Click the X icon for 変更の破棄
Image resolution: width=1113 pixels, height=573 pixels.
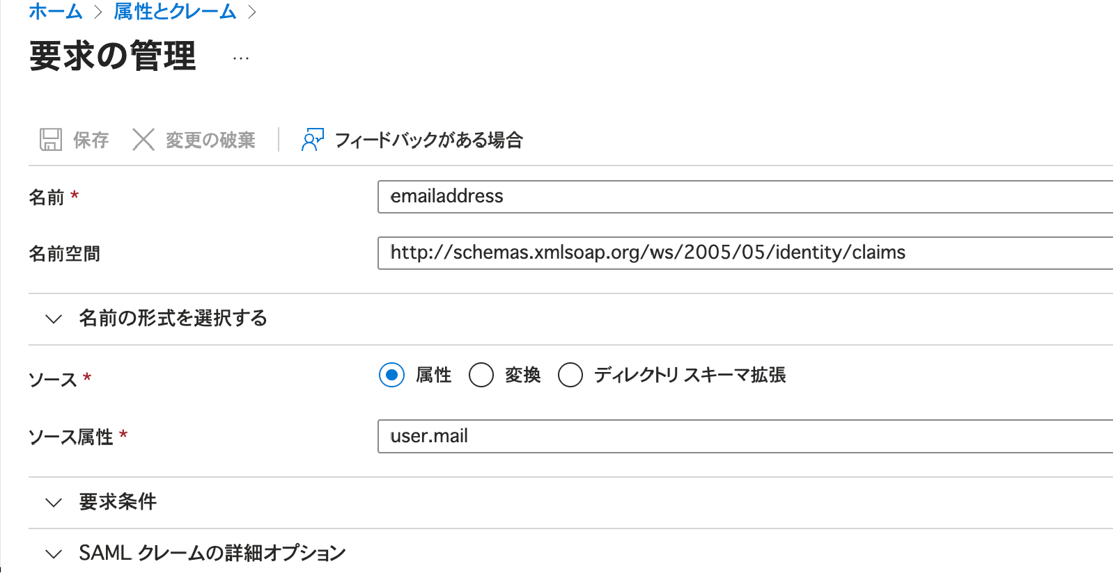click(x=143, y=139)
